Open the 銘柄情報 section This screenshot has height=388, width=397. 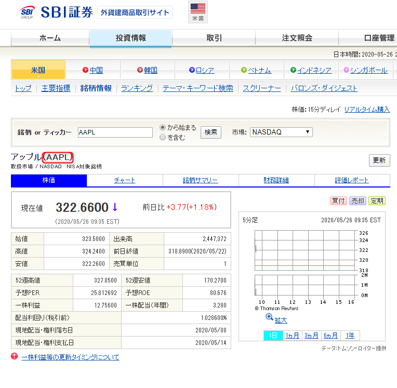[x=96, y=88]
